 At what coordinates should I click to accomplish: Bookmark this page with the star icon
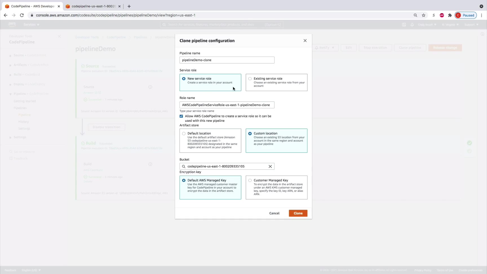coord(424,15)
